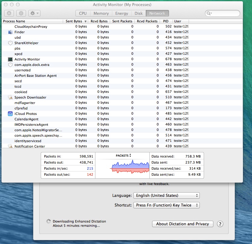Screen dimensions: 252x244
Task: Click Data sent value 237.3 MB
Action: tap(193, 162)
